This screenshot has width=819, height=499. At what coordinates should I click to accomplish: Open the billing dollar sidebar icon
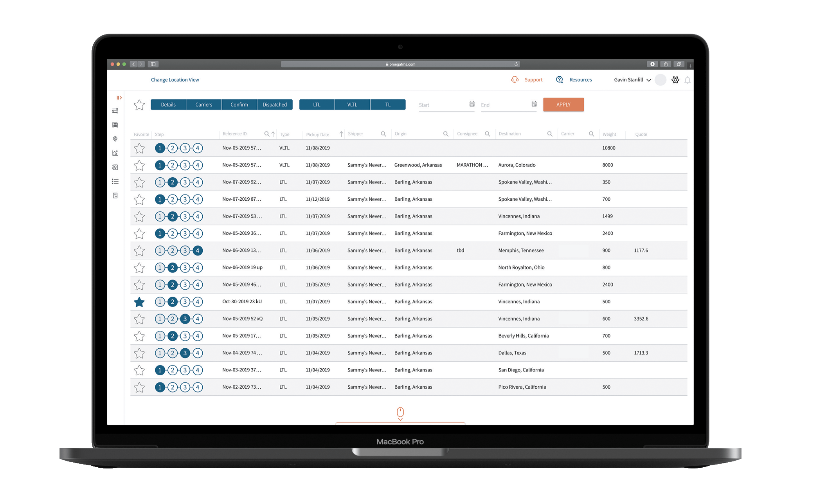coord(115,167)
